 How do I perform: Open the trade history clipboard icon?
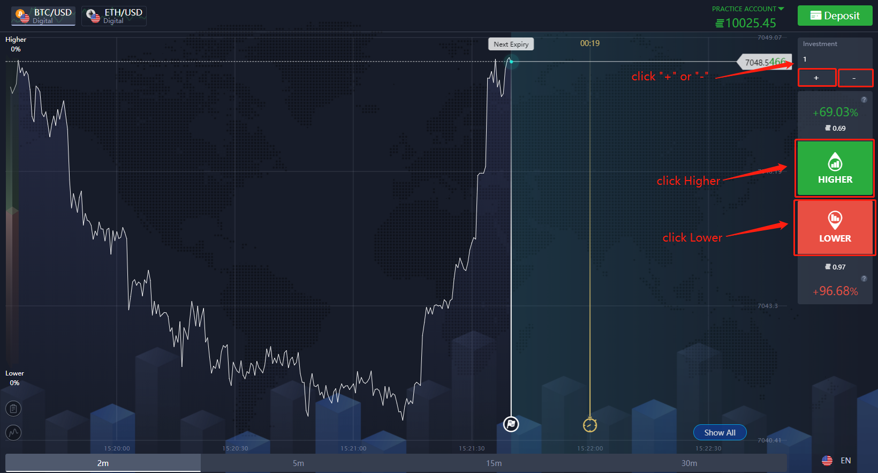coord(13,409)
